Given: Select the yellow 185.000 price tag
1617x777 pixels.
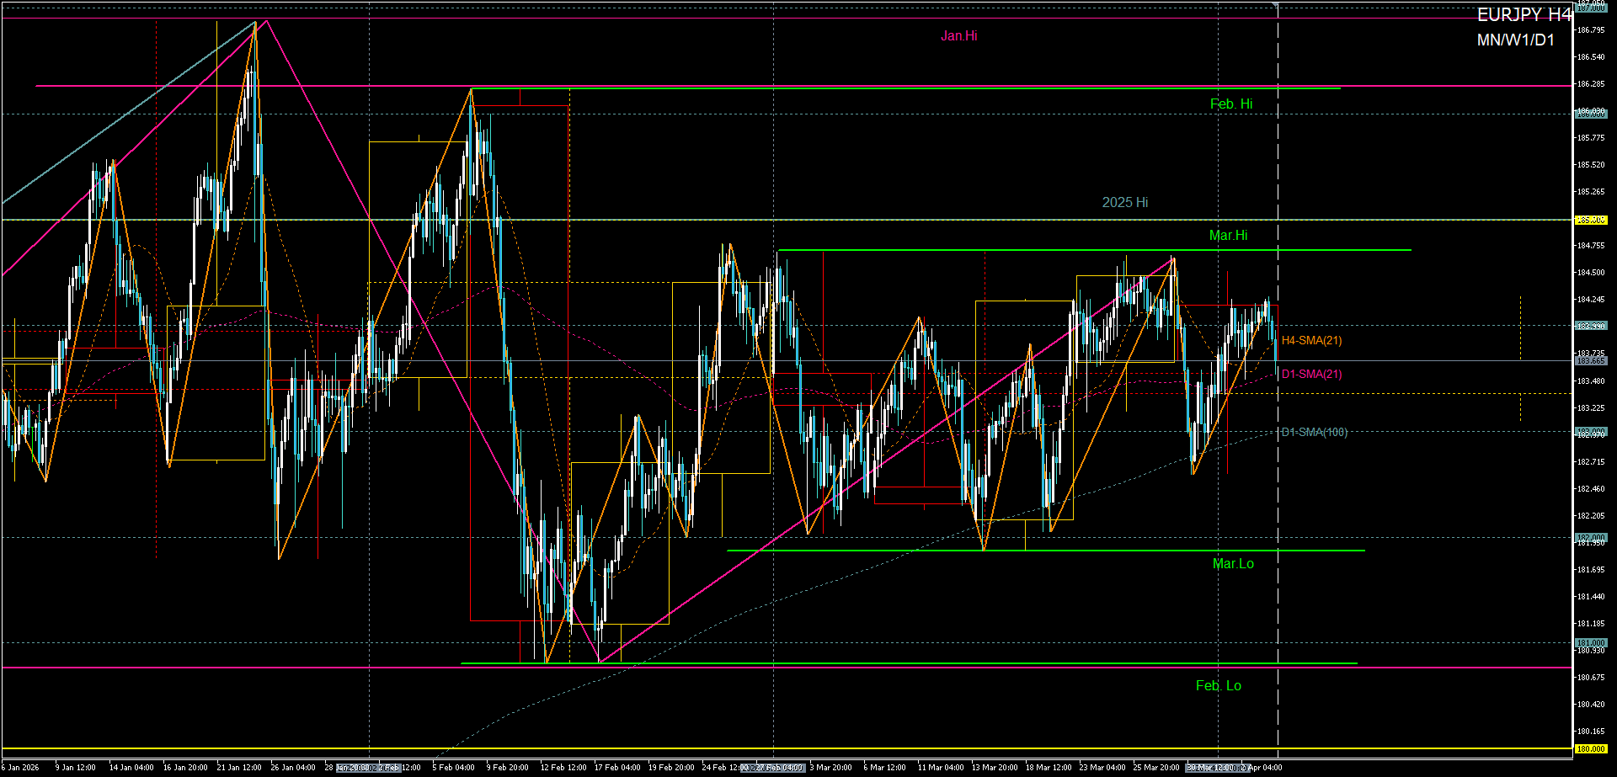Looking at the screenshot, I should [1590, 221].
